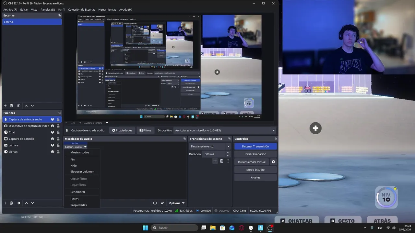Open Desvanecimiento transition dropdown
The width and height of the screenshot is (415, 233).
210,146
